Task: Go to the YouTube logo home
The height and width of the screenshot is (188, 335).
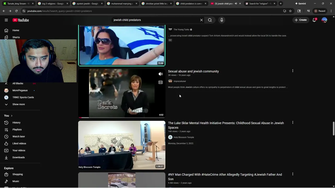Action: pos(21,20)
